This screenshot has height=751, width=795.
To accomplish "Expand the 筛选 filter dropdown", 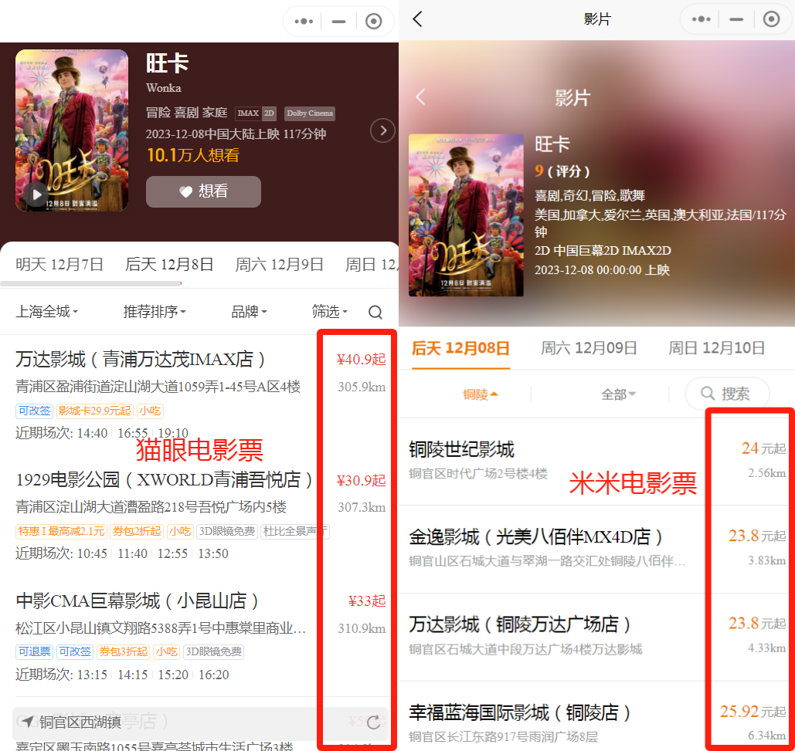I will [330, 312].
